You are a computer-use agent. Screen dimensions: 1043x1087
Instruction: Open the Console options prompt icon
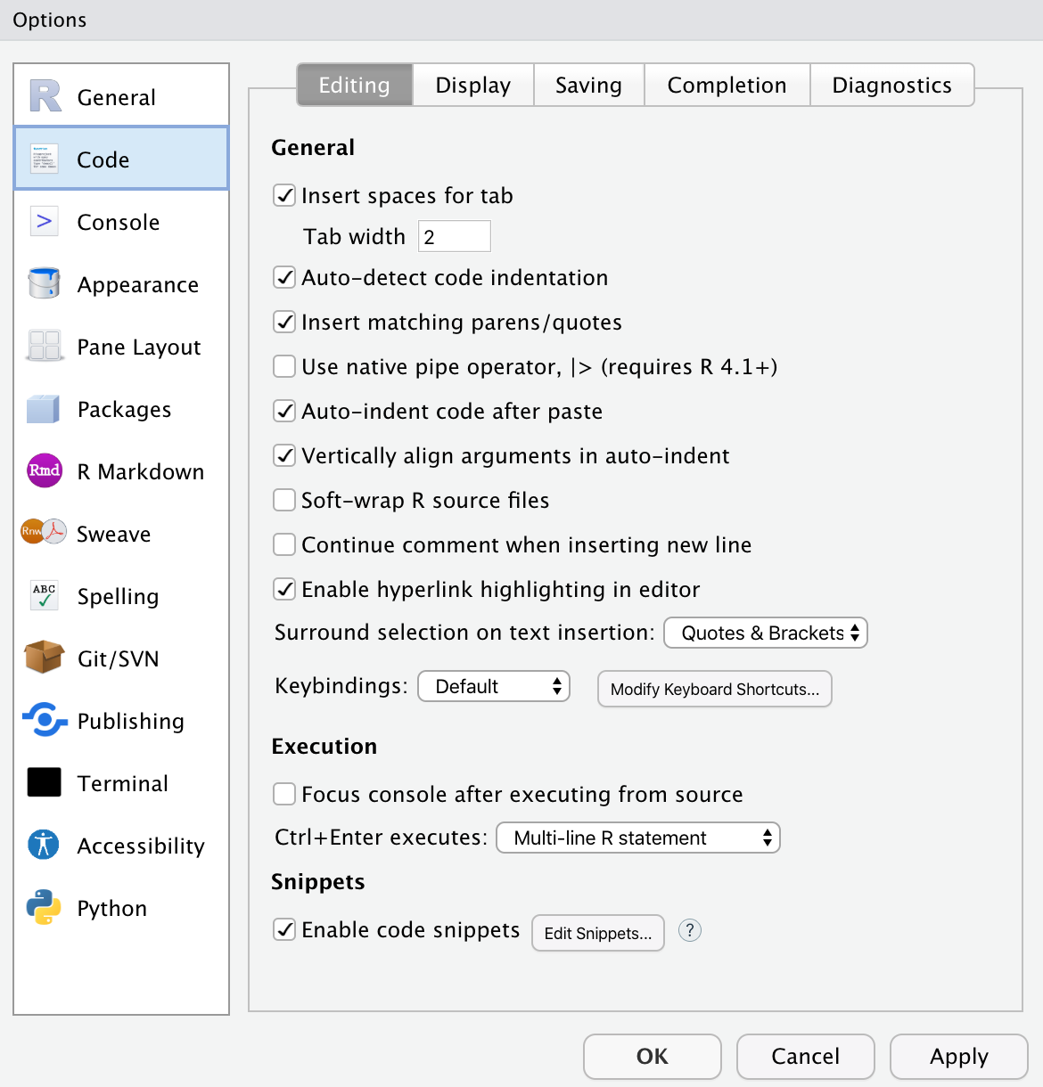[45, 221]
